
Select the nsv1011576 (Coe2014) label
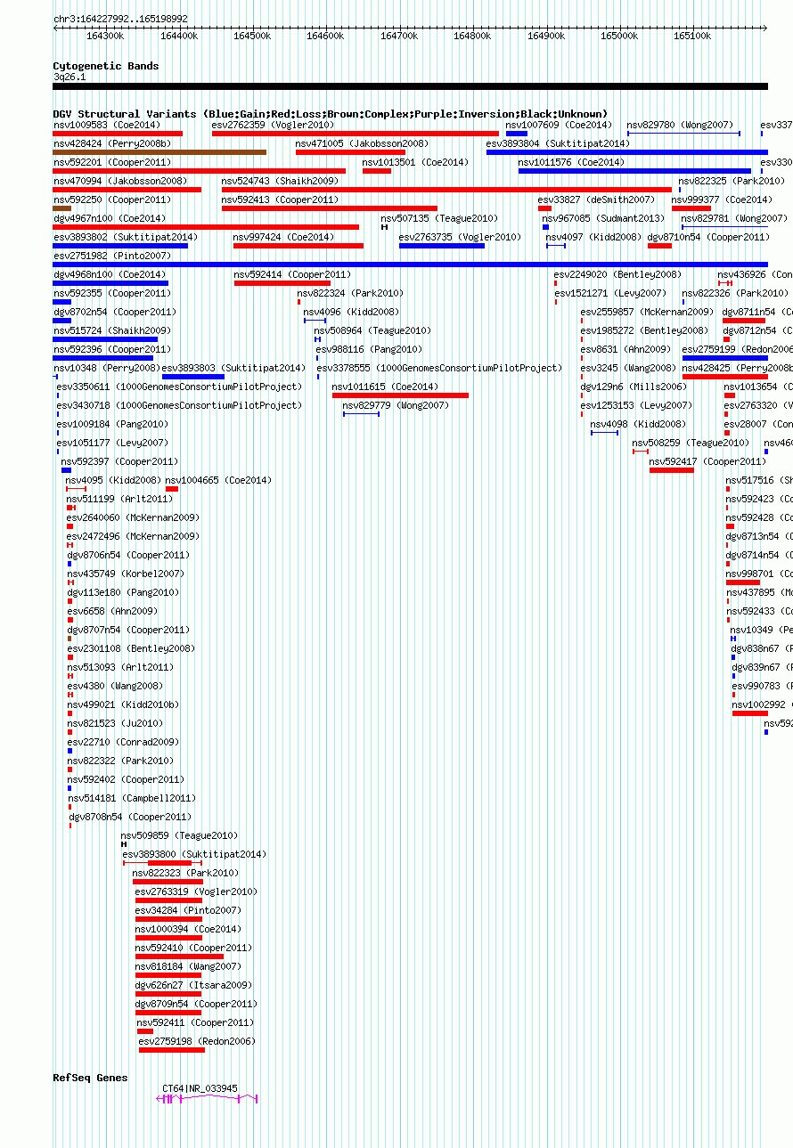point(571,162)
